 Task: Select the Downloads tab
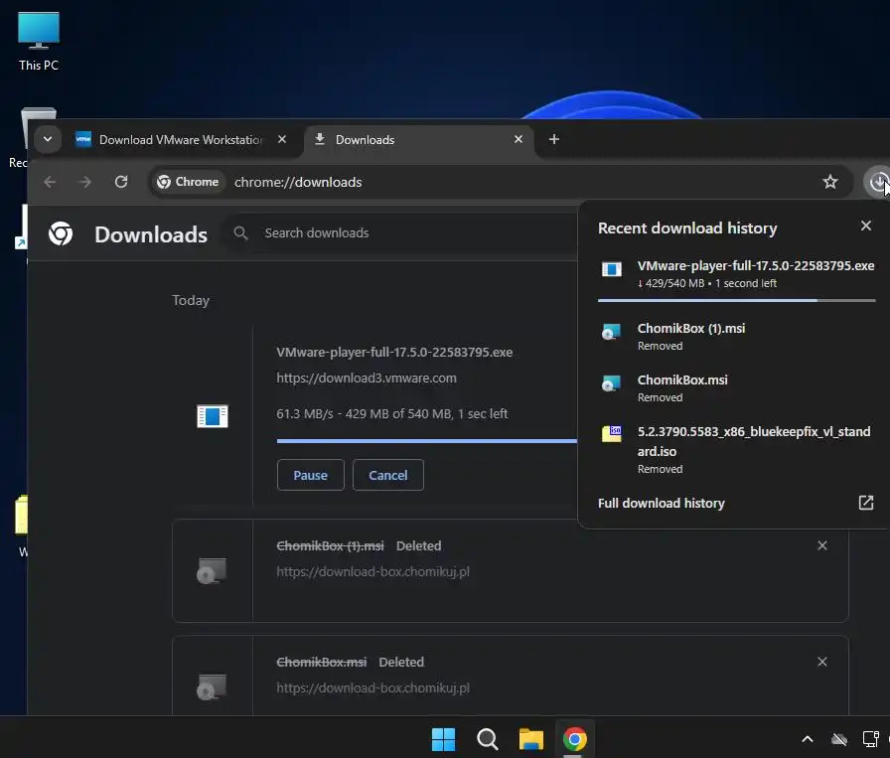pyautogui.click(x=419, y=140)
